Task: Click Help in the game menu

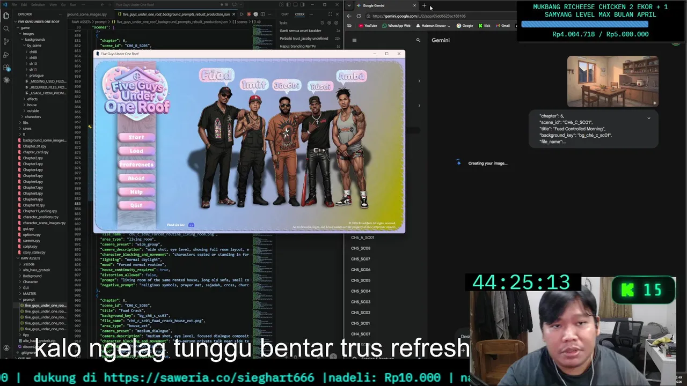Action: click(x=136, y=192)
